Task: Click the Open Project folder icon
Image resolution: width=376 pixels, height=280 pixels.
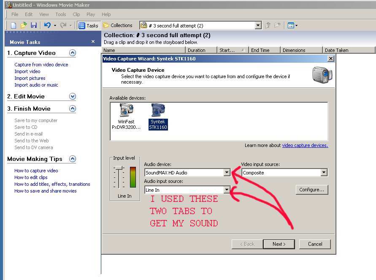Action: pos(24,25)
